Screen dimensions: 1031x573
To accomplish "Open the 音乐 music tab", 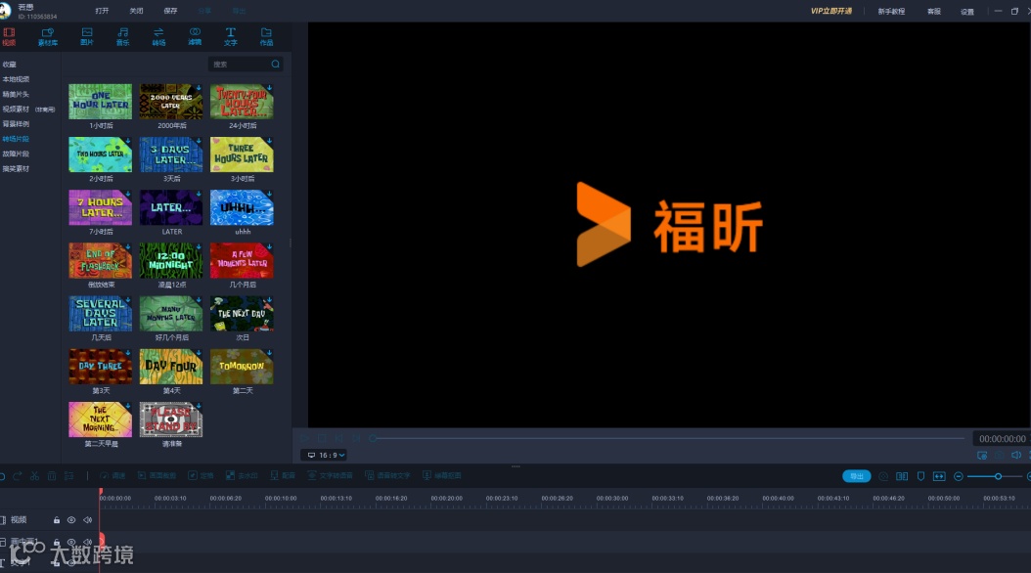I will click(x=123, y=37).
